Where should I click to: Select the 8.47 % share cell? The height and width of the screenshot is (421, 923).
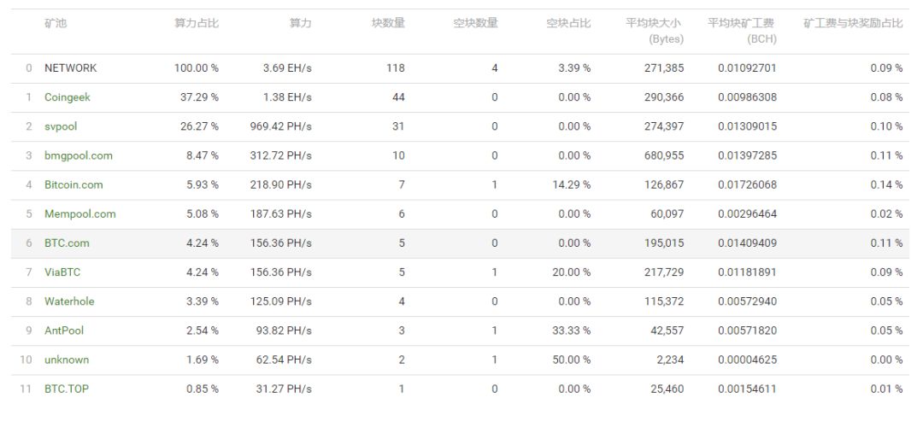[x=203, y=155]
